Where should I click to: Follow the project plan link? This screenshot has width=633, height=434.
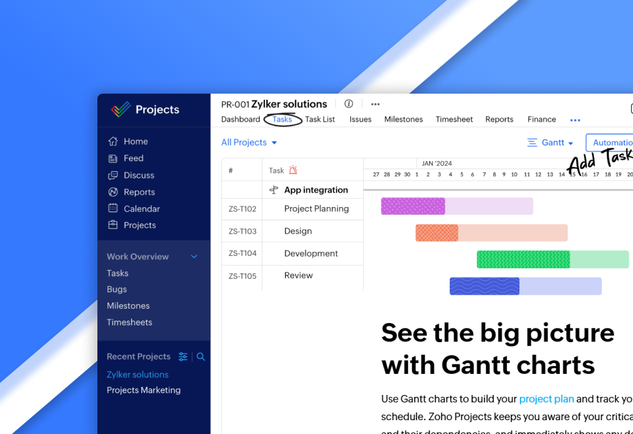tap(546, 399)
